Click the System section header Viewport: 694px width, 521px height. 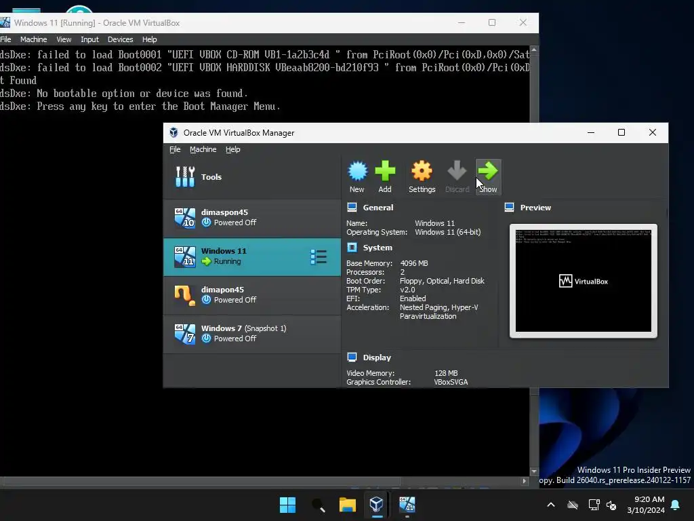click(377, 248)
